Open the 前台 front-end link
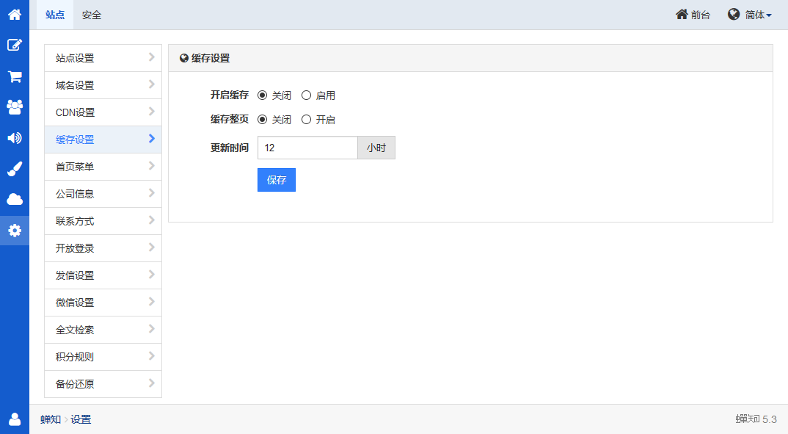This screenshot has width=788, height=434. (x=693, y=15)
